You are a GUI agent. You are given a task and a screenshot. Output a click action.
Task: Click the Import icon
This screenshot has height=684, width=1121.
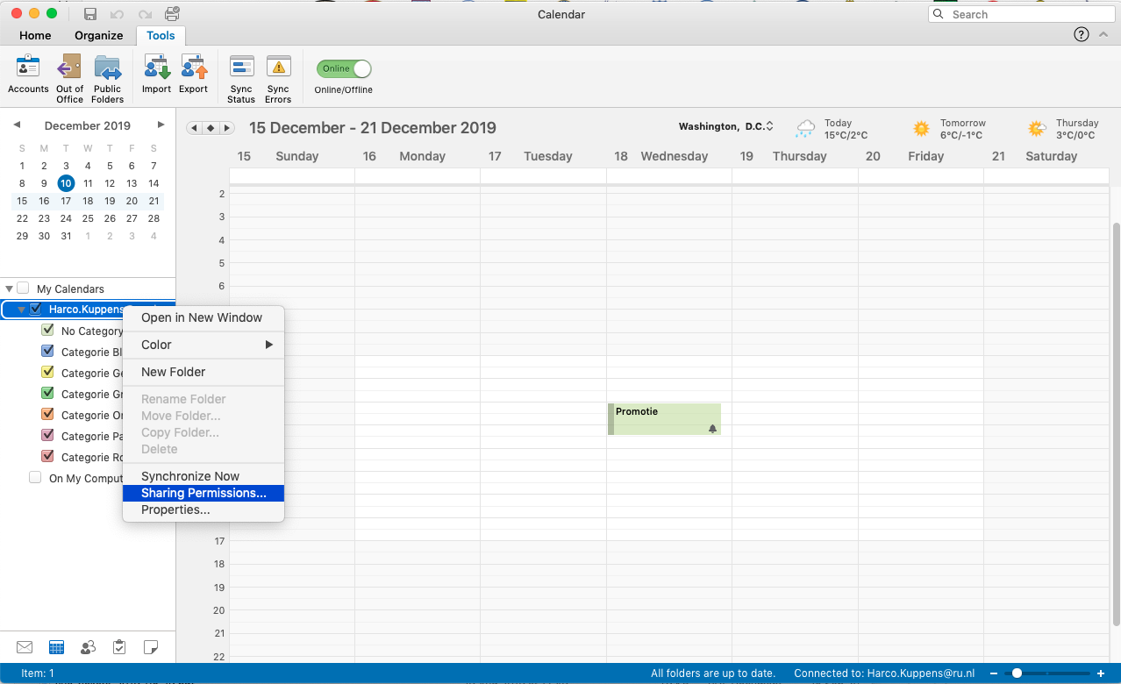(x=156, y=68)
